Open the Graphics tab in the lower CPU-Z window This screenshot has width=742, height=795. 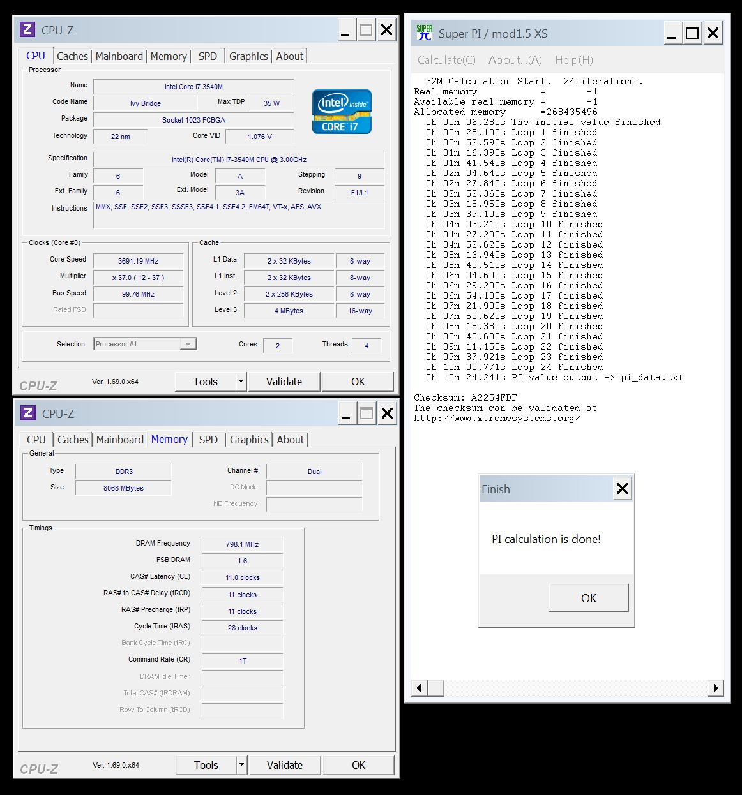point(249,440)
